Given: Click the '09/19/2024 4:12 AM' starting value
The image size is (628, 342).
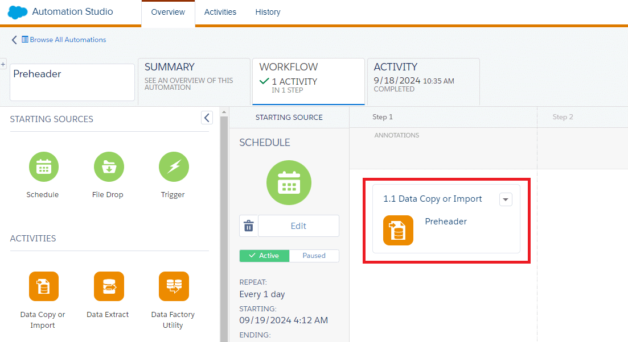Looking at the screenshot, I should [284, 320].
